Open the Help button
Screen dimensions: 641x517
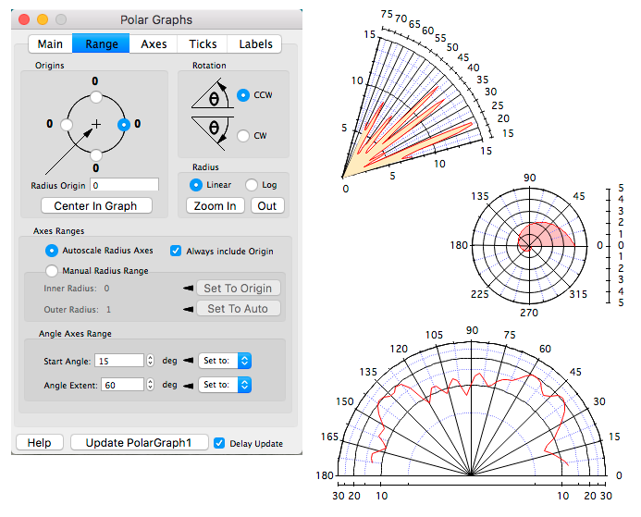tap(39, 443)
